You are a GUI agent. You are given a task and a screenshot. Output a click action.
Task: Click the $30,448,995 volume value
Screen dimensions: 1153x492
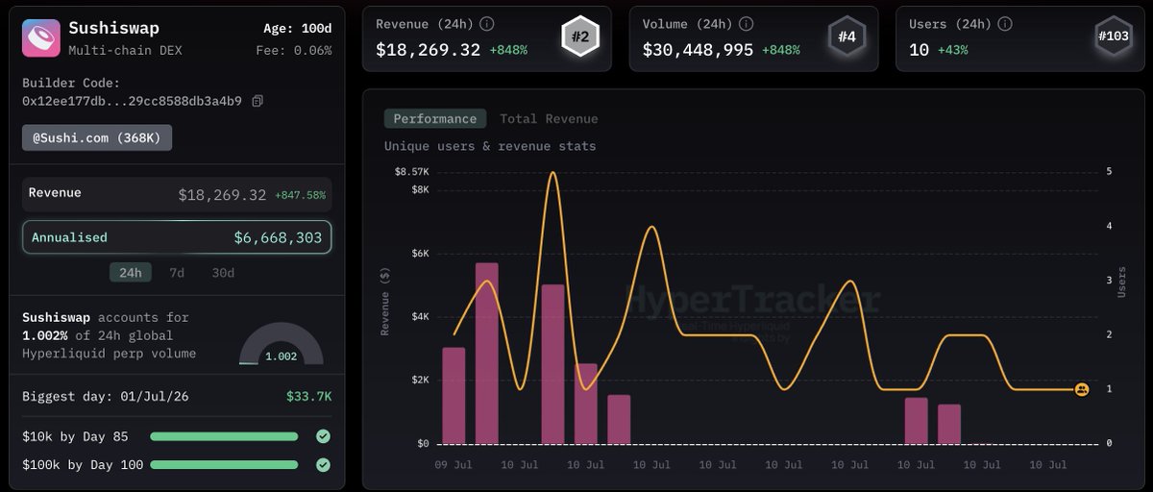[x=699, y=49]
